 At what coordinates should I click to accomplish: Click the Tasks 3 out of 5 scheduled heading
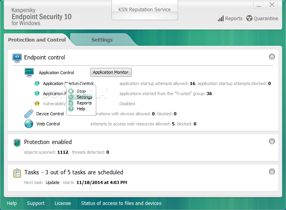tap(74, 172)
